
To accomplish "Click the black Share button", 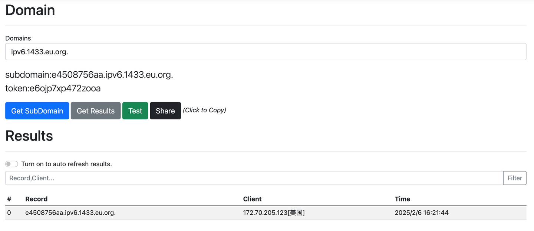I will (165, 111).
